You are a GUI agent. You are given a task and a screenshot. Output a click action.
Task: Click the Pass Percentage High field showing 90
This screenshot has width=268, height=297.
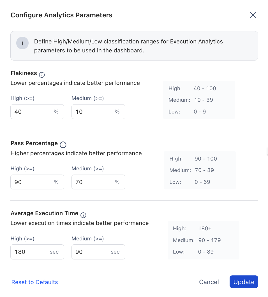pos(37,182)
